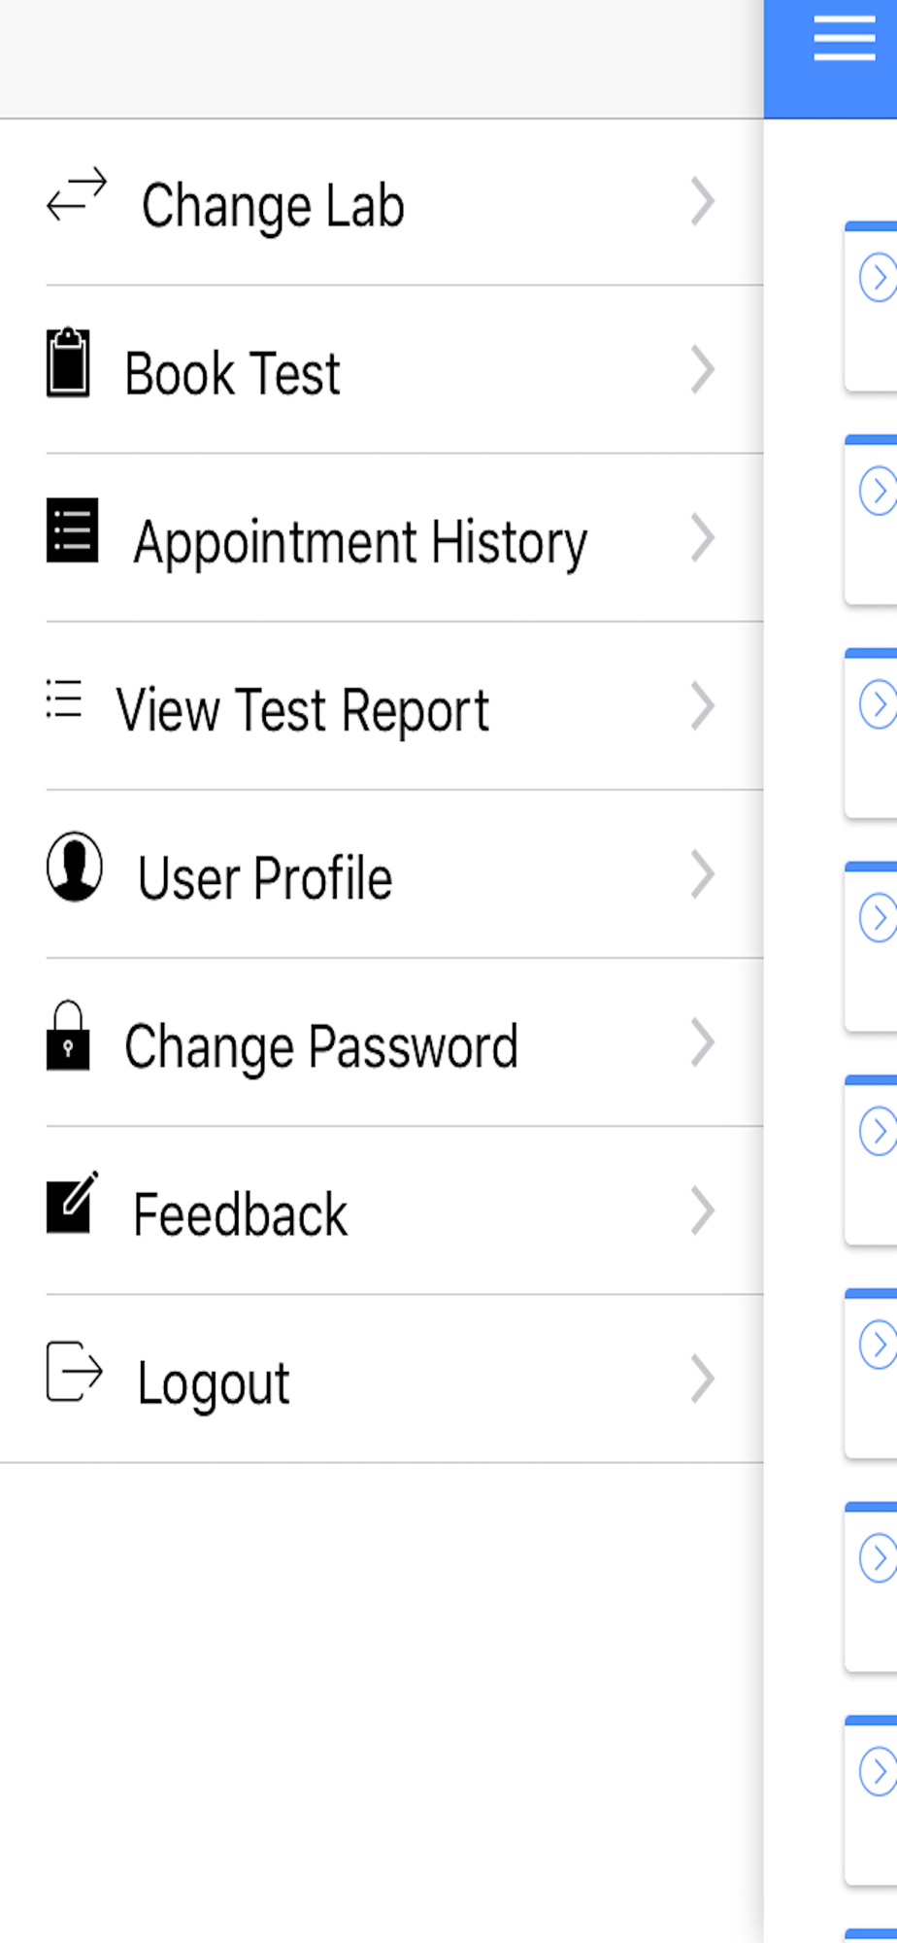Image resolution: width=897 pixels, height=1943 pixels.
Task: Select the Change Password menu item
Action: 382,1042
